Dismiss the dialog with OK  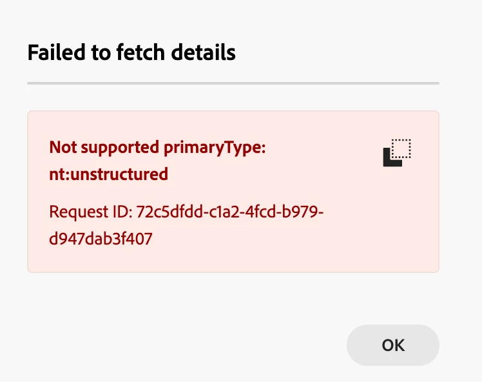click(x=392, y=345)
